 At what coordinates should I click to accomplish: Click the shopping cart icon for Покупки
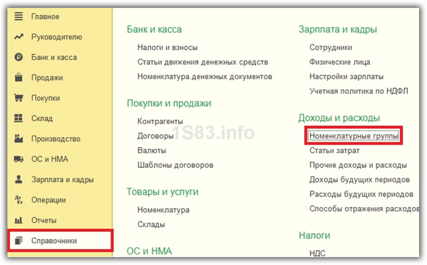(19, 98)
